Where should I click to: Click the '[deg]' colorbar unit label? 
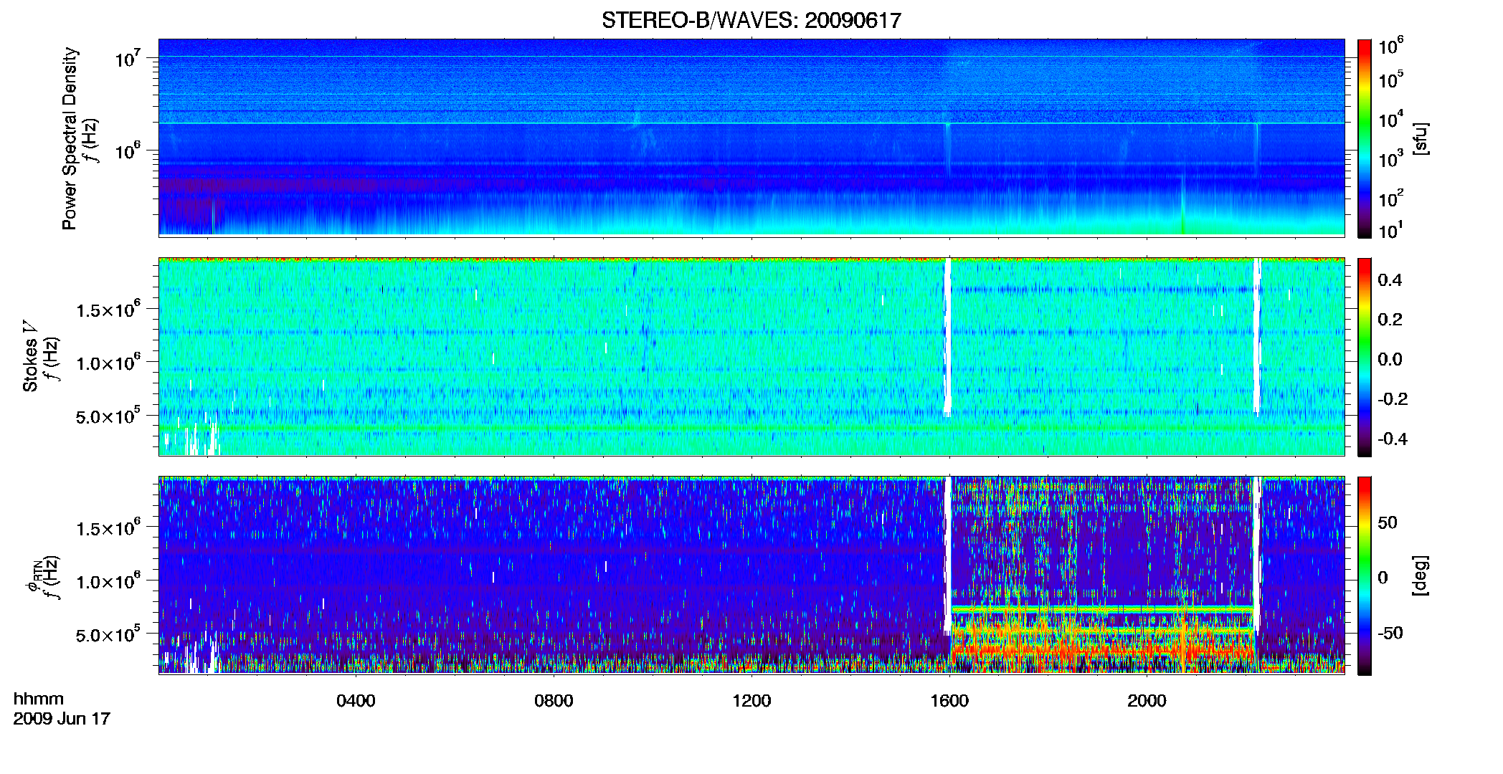coord(1421,575)
